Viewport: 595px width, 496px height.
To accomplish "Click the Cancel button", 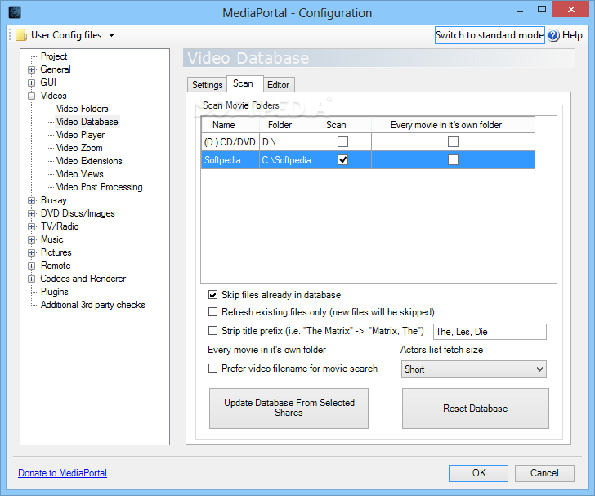I will tap(544, 473).
